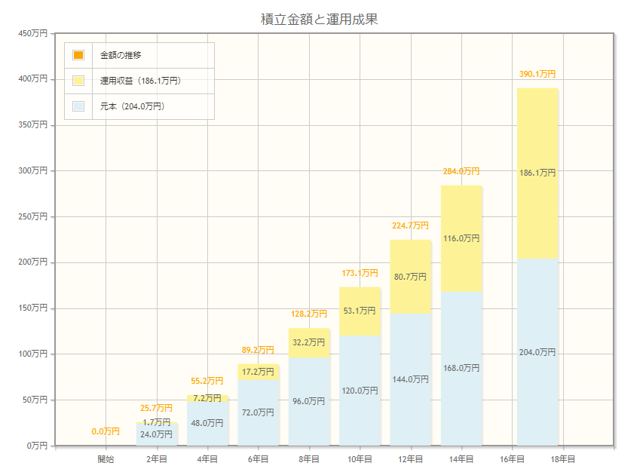Click the 元本（204.0万円） legend label
643x472 pixels.
pyautogui.click(x=132, y=106)
